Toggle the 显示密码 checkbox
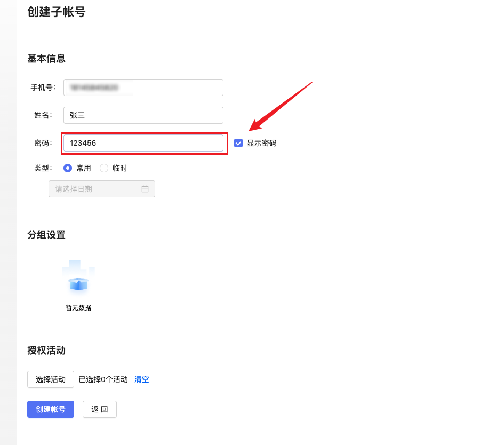Viewport: 496px width, 445px height. (x=238, y=143)
